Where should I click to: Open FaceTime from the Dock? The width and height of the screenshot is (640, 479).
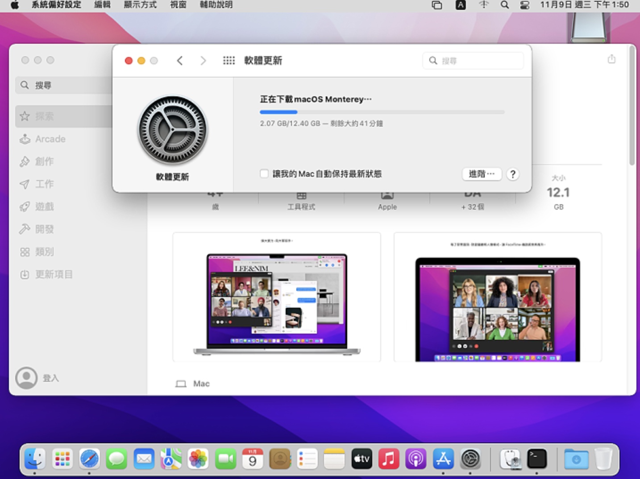pyautogui.click(x=225, y=458)
